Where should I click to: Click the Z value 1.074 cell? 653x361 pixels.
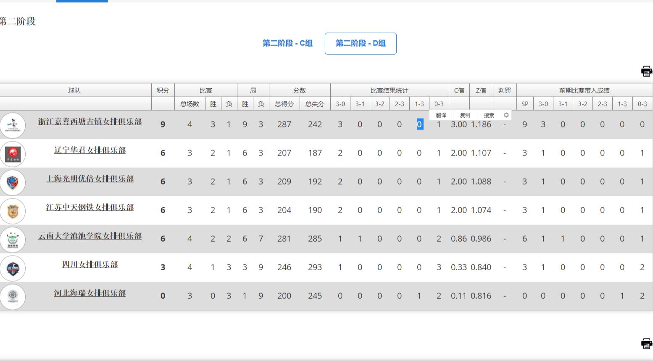click(481, 210)
